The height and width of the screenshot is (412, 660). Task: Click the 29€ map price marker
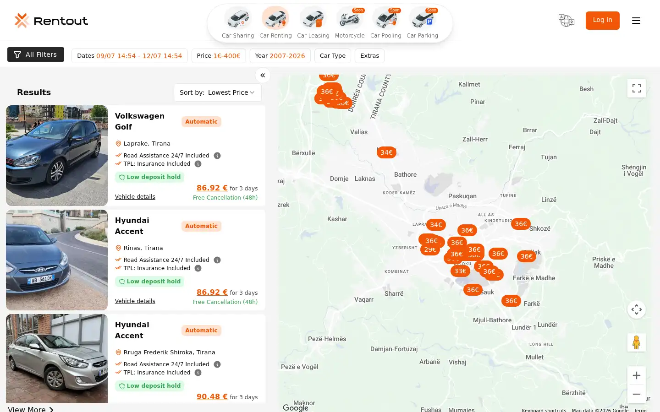(430, 249)
